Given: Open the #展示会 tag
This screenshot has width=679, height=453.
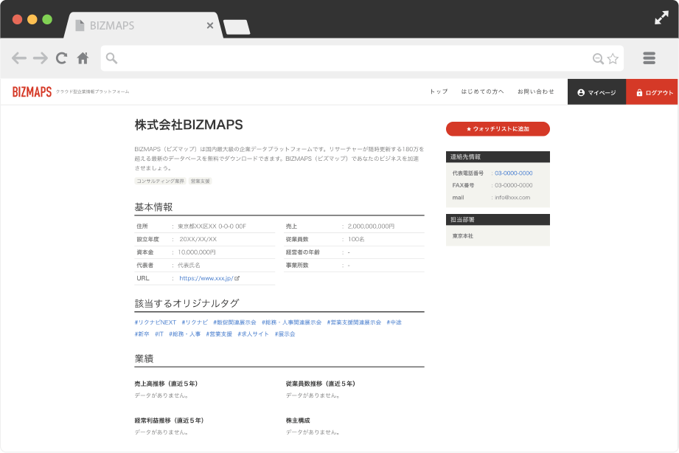Looking at the screenshot, I should (285, 334).
